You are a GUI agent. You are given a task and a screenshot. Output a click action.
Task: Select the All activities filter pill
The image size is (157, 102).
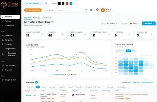38,87
